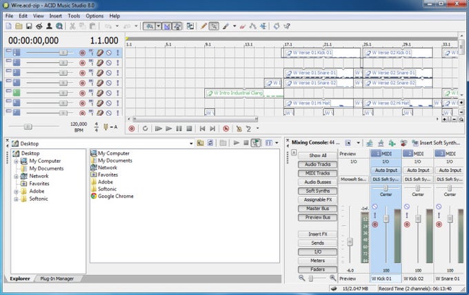Expand the Adobe folder in tree
Screen dimensions: 469x295
coord(15,191)
